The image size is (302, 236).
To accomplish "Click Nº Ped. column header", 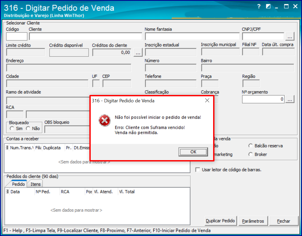I will tap(47, 192).
